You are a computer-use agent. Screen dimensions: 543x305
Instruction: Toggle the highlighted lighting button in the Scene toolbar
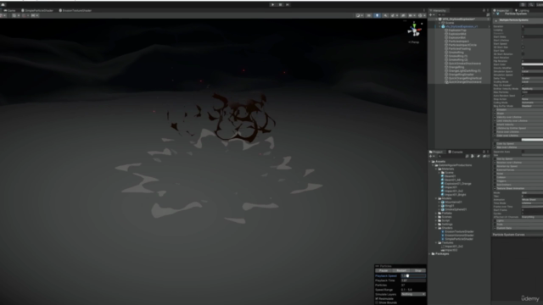(x=377, y=15)
